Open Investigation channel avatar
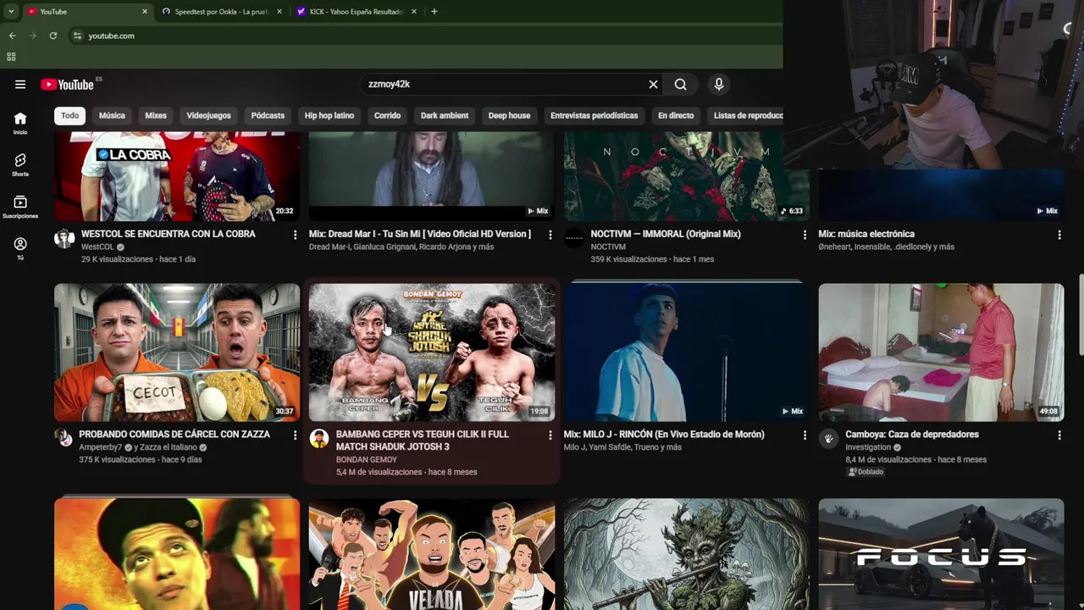 coord(828,438)
